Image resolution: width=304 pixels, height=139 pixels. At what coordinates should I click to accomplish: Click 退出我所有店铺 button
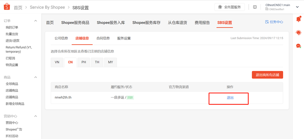coord(267,75)
